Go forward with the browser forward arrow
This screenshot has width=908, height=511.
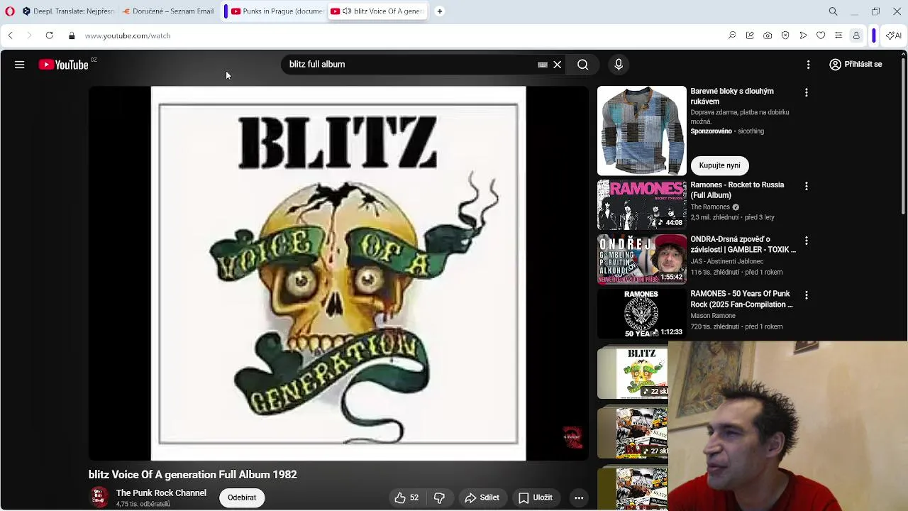[x=29, y=35]
